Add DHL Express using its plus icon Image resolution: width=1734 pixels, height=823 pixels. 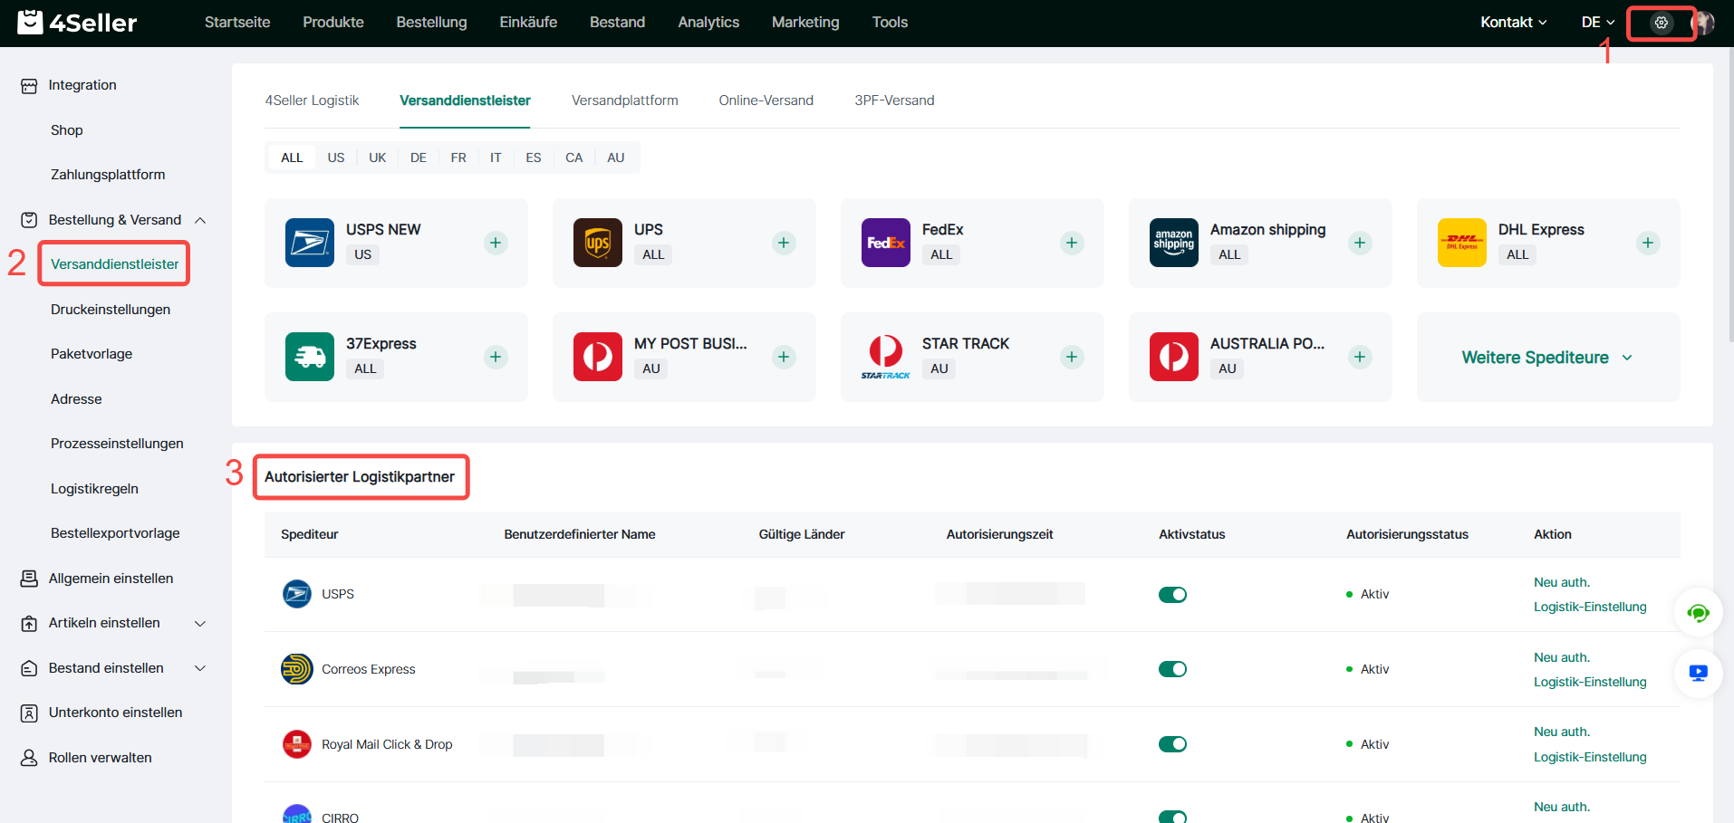tap(1647, 243)
